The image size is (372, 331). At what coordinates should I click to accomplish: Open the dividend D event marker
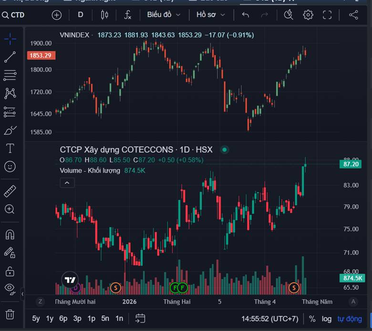pos(75,288)
